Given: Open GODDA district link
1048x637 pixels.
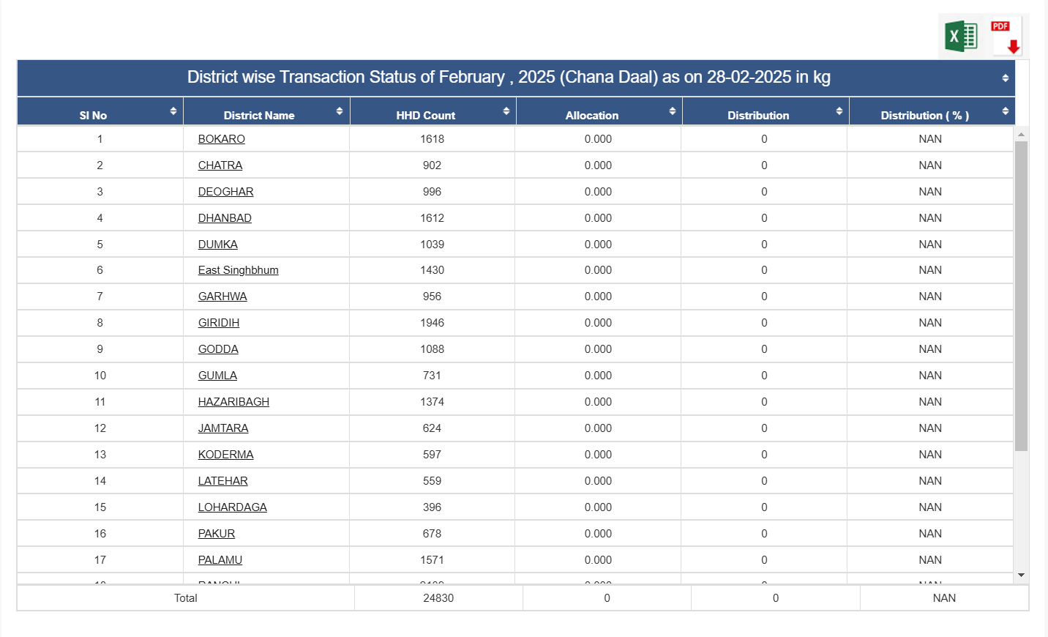Looking at the screenshot, I should tap(218, 349).
